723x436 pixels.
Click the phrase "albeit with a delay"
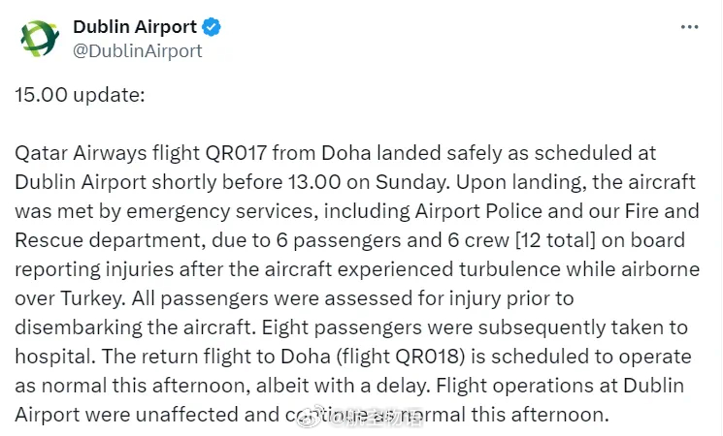pos(343,386)
